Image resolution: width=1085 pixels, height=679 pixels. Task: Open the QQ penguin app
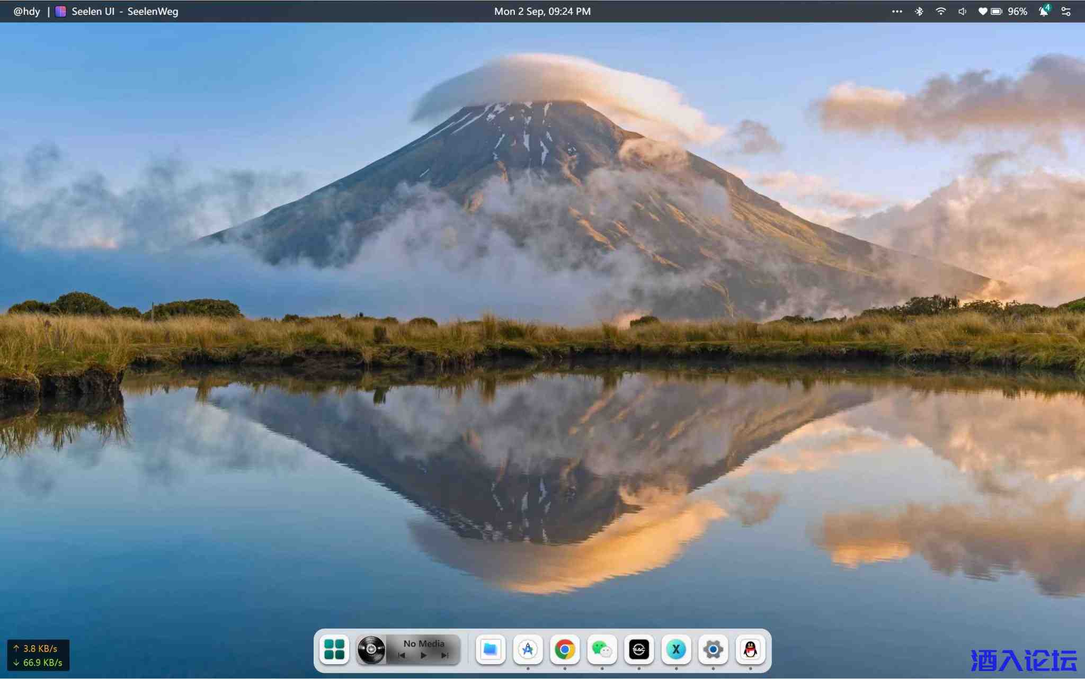[750, 649]
